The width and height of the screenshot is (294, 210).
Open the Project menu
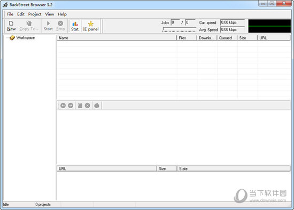coord(35,14)
